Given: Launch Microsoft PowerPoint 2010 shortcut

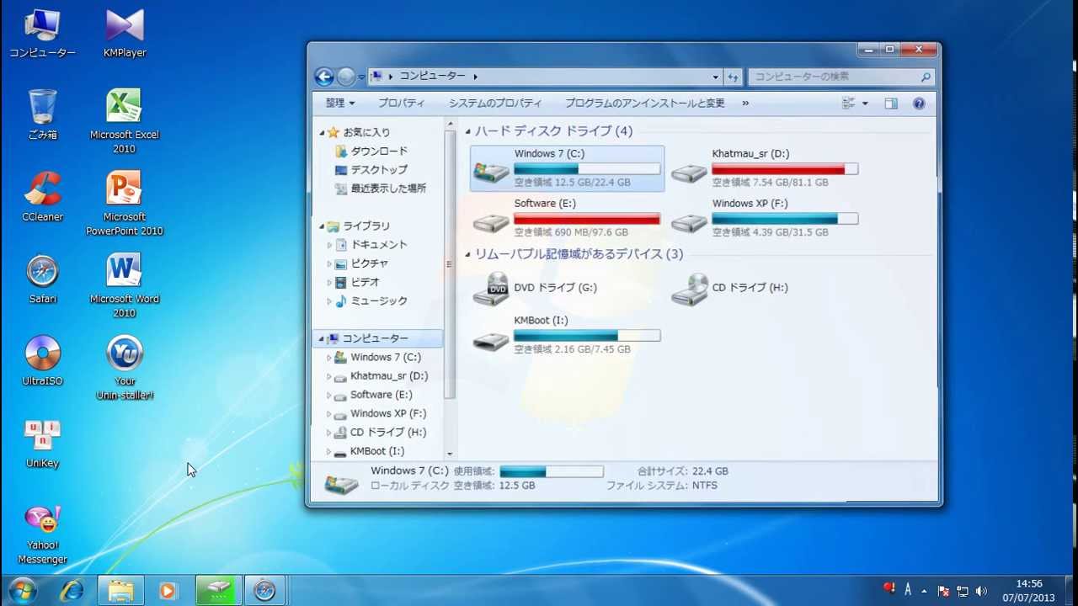Looking at the screenshot, I should 125,205.
